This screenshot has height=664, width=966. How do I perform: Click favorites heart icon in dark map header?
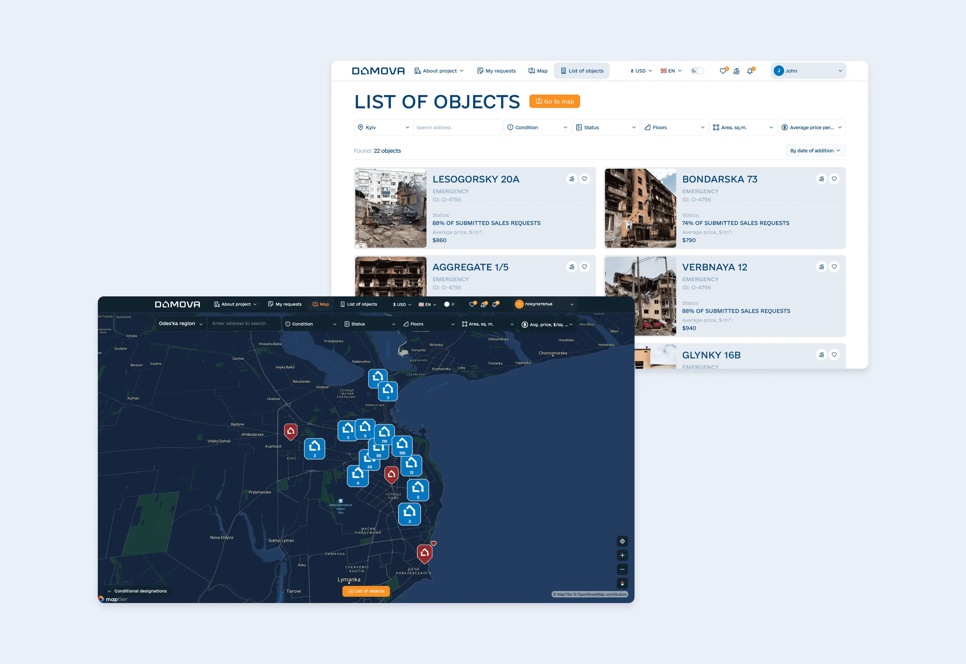point(472,305)
